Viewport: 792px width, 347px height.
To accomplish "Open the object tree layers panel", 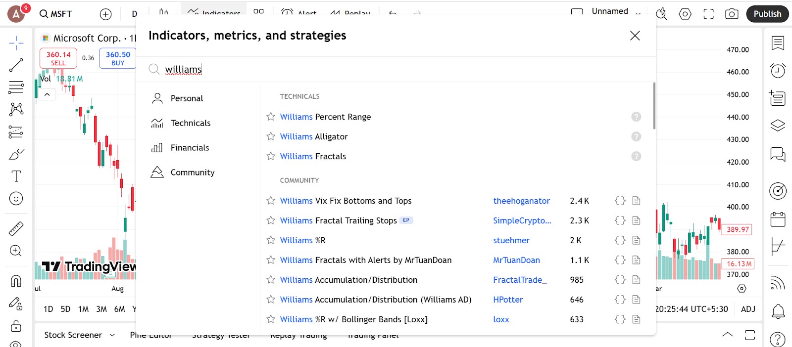I will coord(778,126).
